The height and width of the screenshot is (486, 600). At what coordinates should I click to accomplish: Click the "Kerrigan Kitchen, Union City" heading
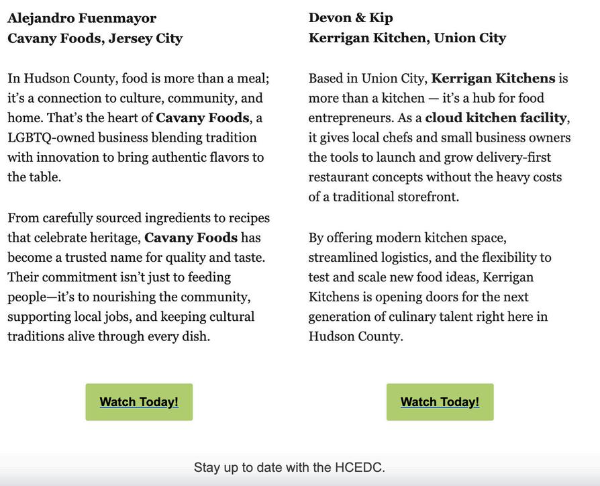[x=407, y=38]
